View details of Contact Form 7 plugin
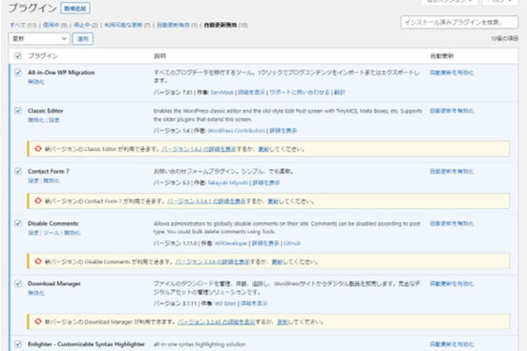Screen dimensions: 527x351 click(266, 182)
